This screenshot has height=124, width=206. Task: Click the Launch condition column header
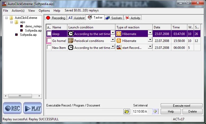point(91,27)
